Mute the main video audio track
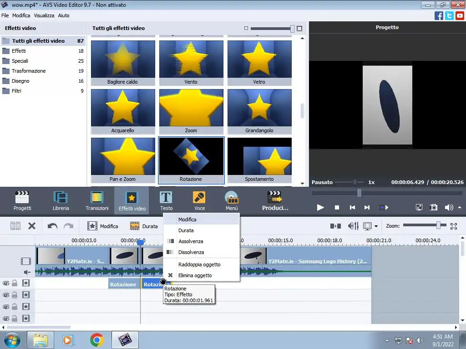 [27, 272]
